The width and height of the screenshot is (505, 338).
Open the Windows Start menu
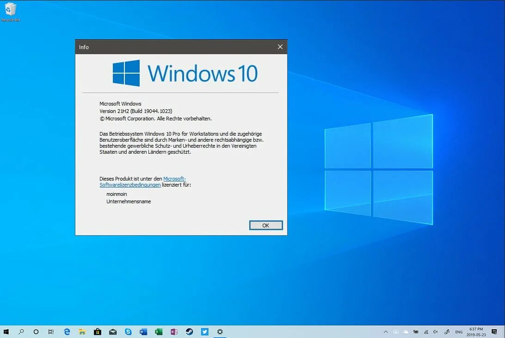coord(6,332)
